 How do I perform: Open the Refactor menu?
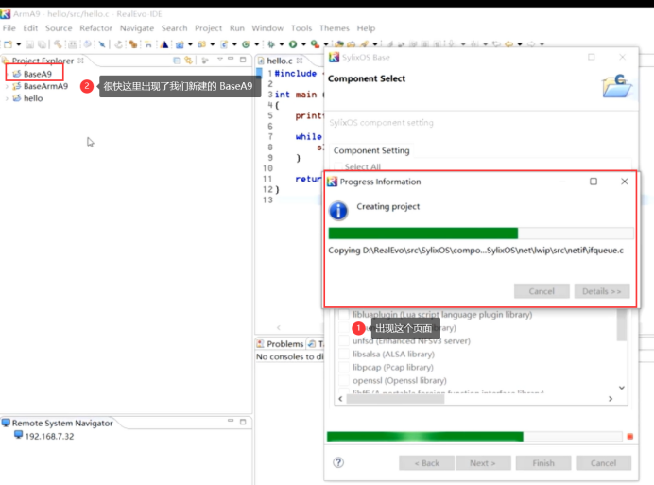pyautogui.click(x=96, y=28)
